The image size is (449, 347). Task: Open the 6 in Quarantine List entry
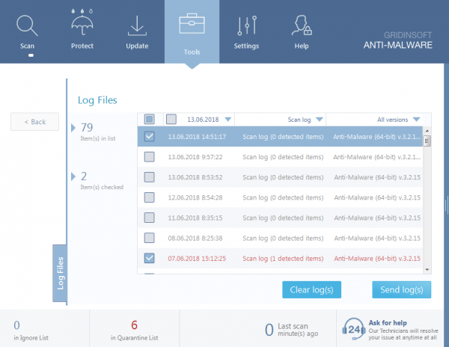[134, 331]
